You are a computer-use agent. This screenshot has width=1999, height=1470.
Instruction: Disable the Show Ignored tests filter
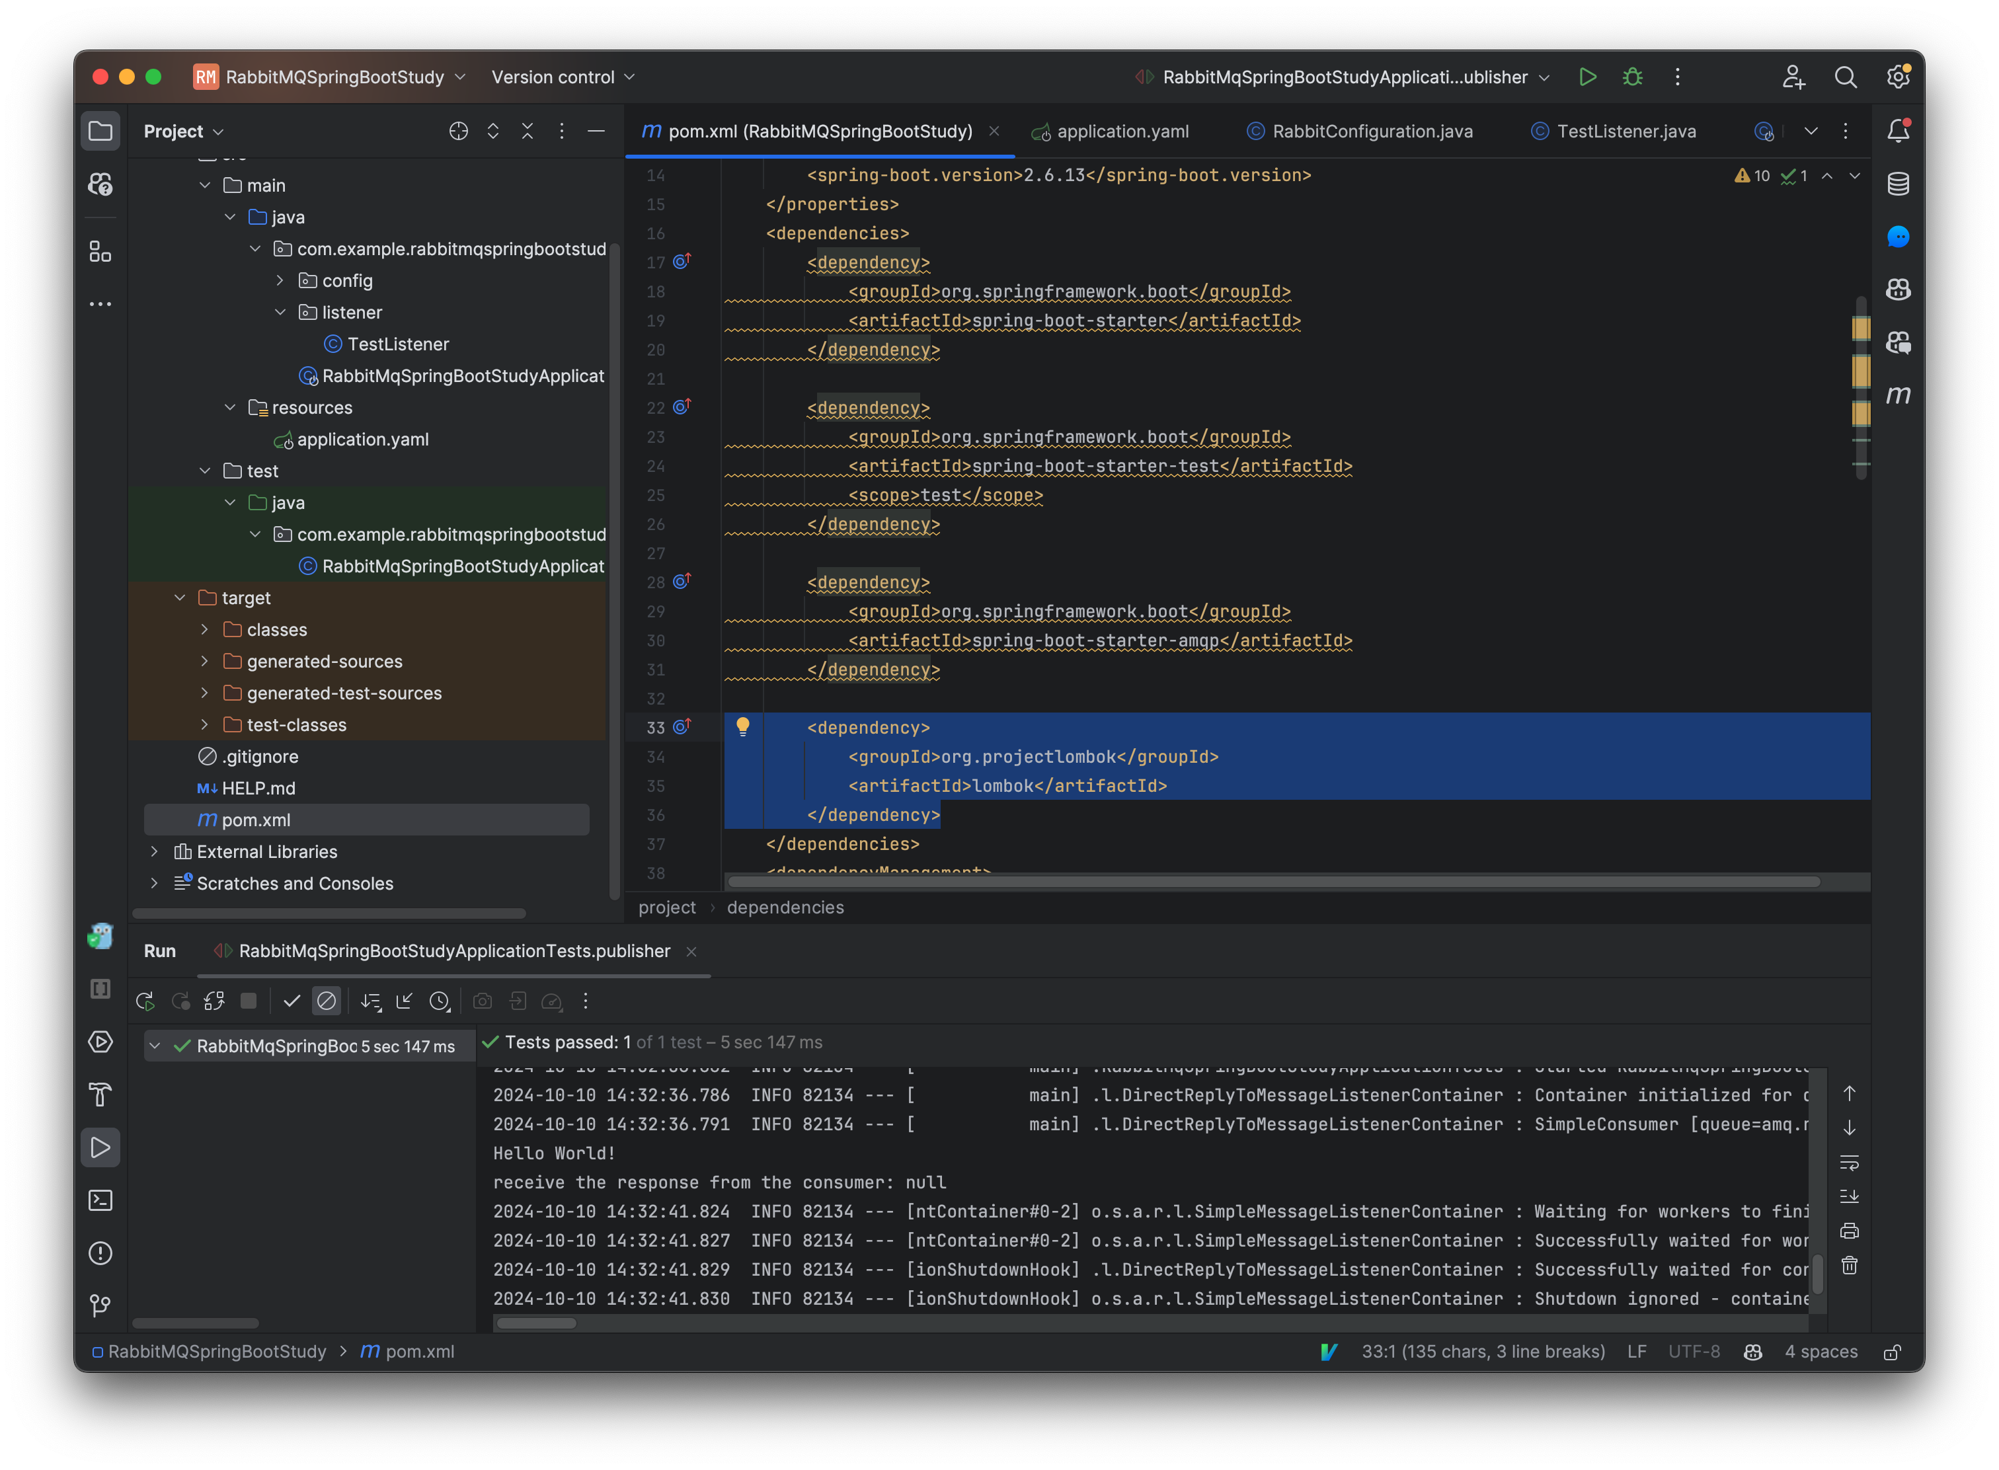pyautogui.click(x=327, y=1000)
